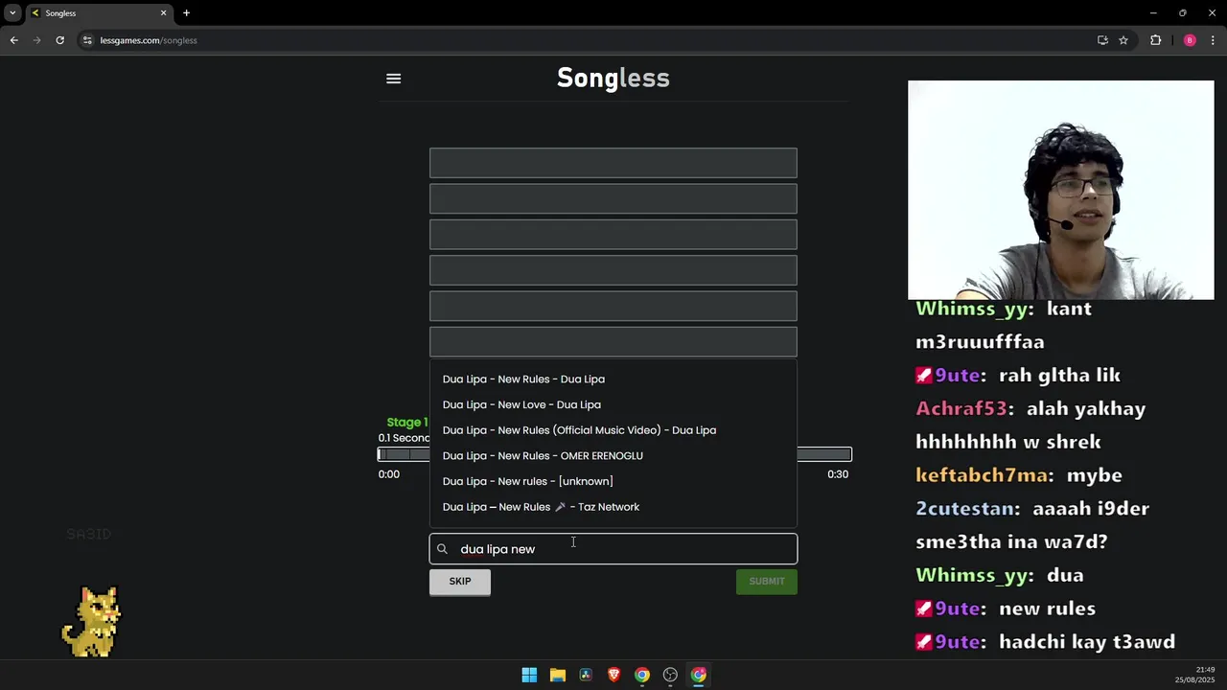
Task: Click the 0:00 start time label
Action: click(388, 474)
